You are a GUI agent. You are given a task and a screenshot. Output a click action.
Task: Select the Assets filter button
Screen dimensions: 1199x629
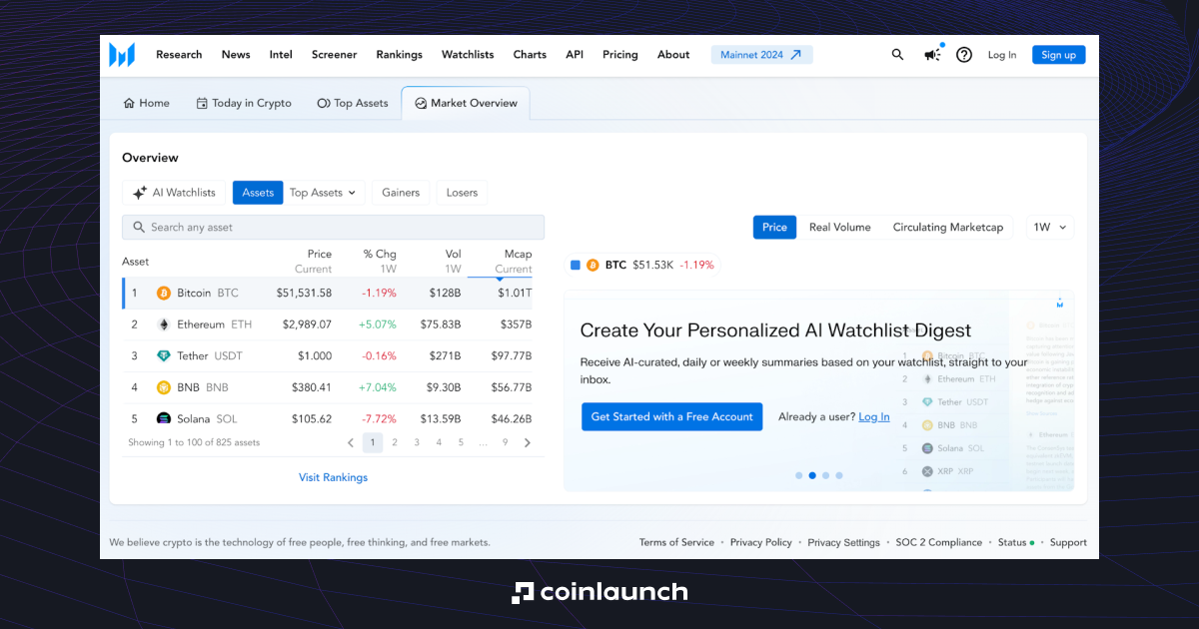click(x=258, y=193)
